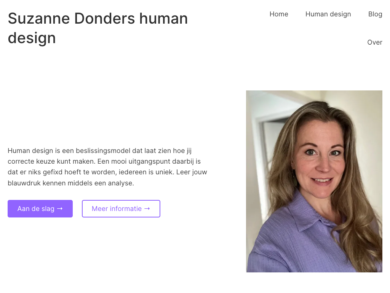Click the outlined Meer informatie button
This screenshot has height=293, width=390.
click(x=121, y=209)
